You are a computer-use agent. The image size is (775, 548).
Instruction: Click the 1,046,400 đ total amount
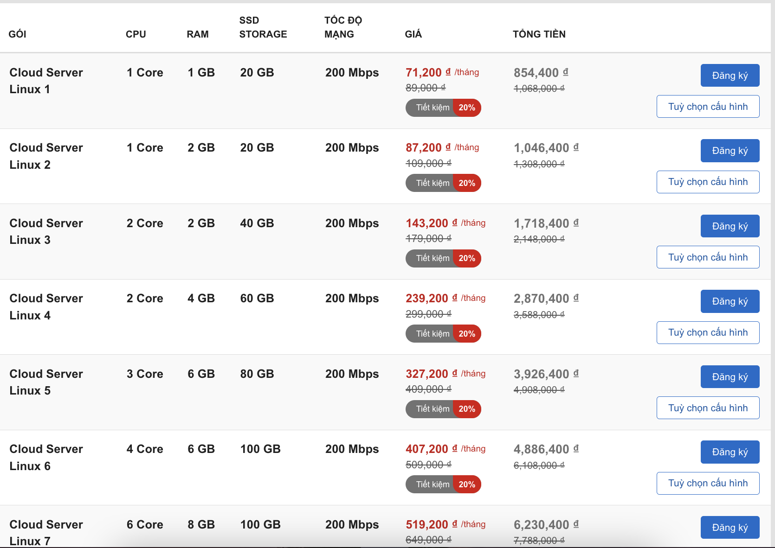pos(546,148)
